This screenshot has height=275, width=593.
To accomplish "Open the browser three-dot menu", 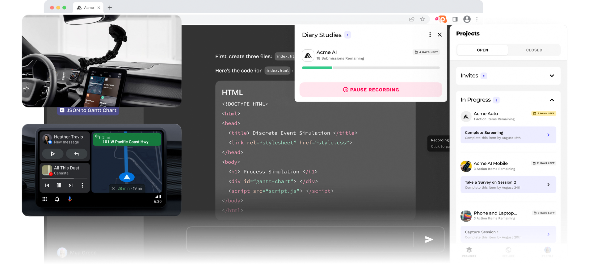I will 477,19.
